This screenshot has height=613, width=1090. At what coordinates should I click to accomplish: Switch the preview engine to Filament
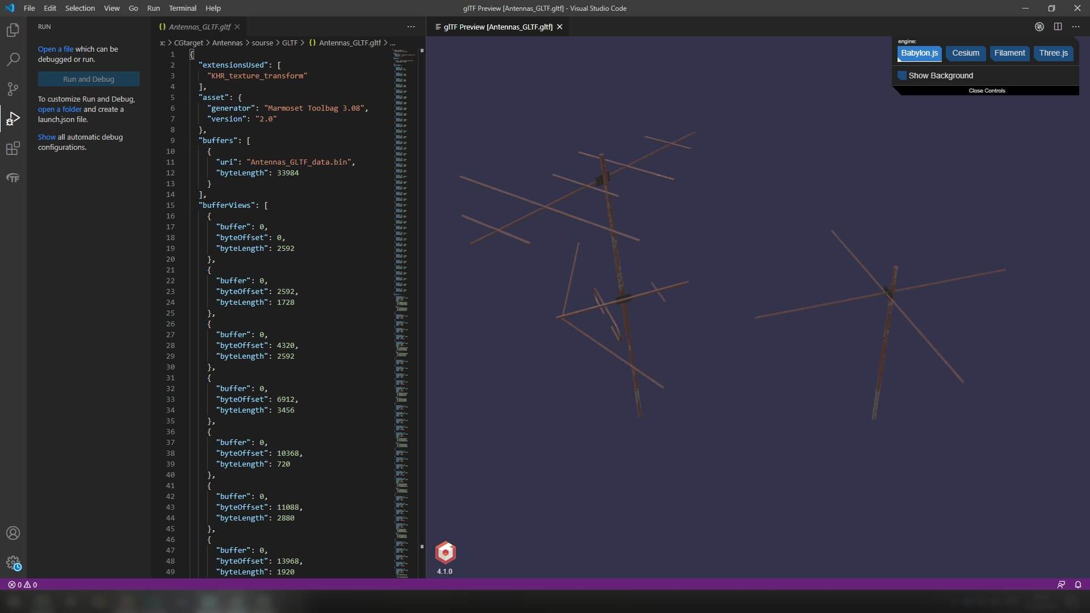point(1009,53)
